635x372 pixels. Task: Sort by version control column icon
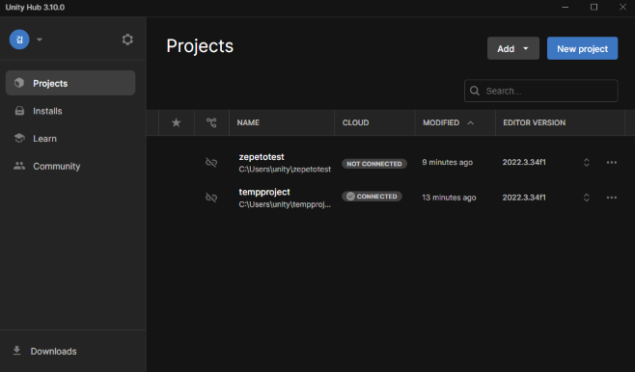(211, 122)
